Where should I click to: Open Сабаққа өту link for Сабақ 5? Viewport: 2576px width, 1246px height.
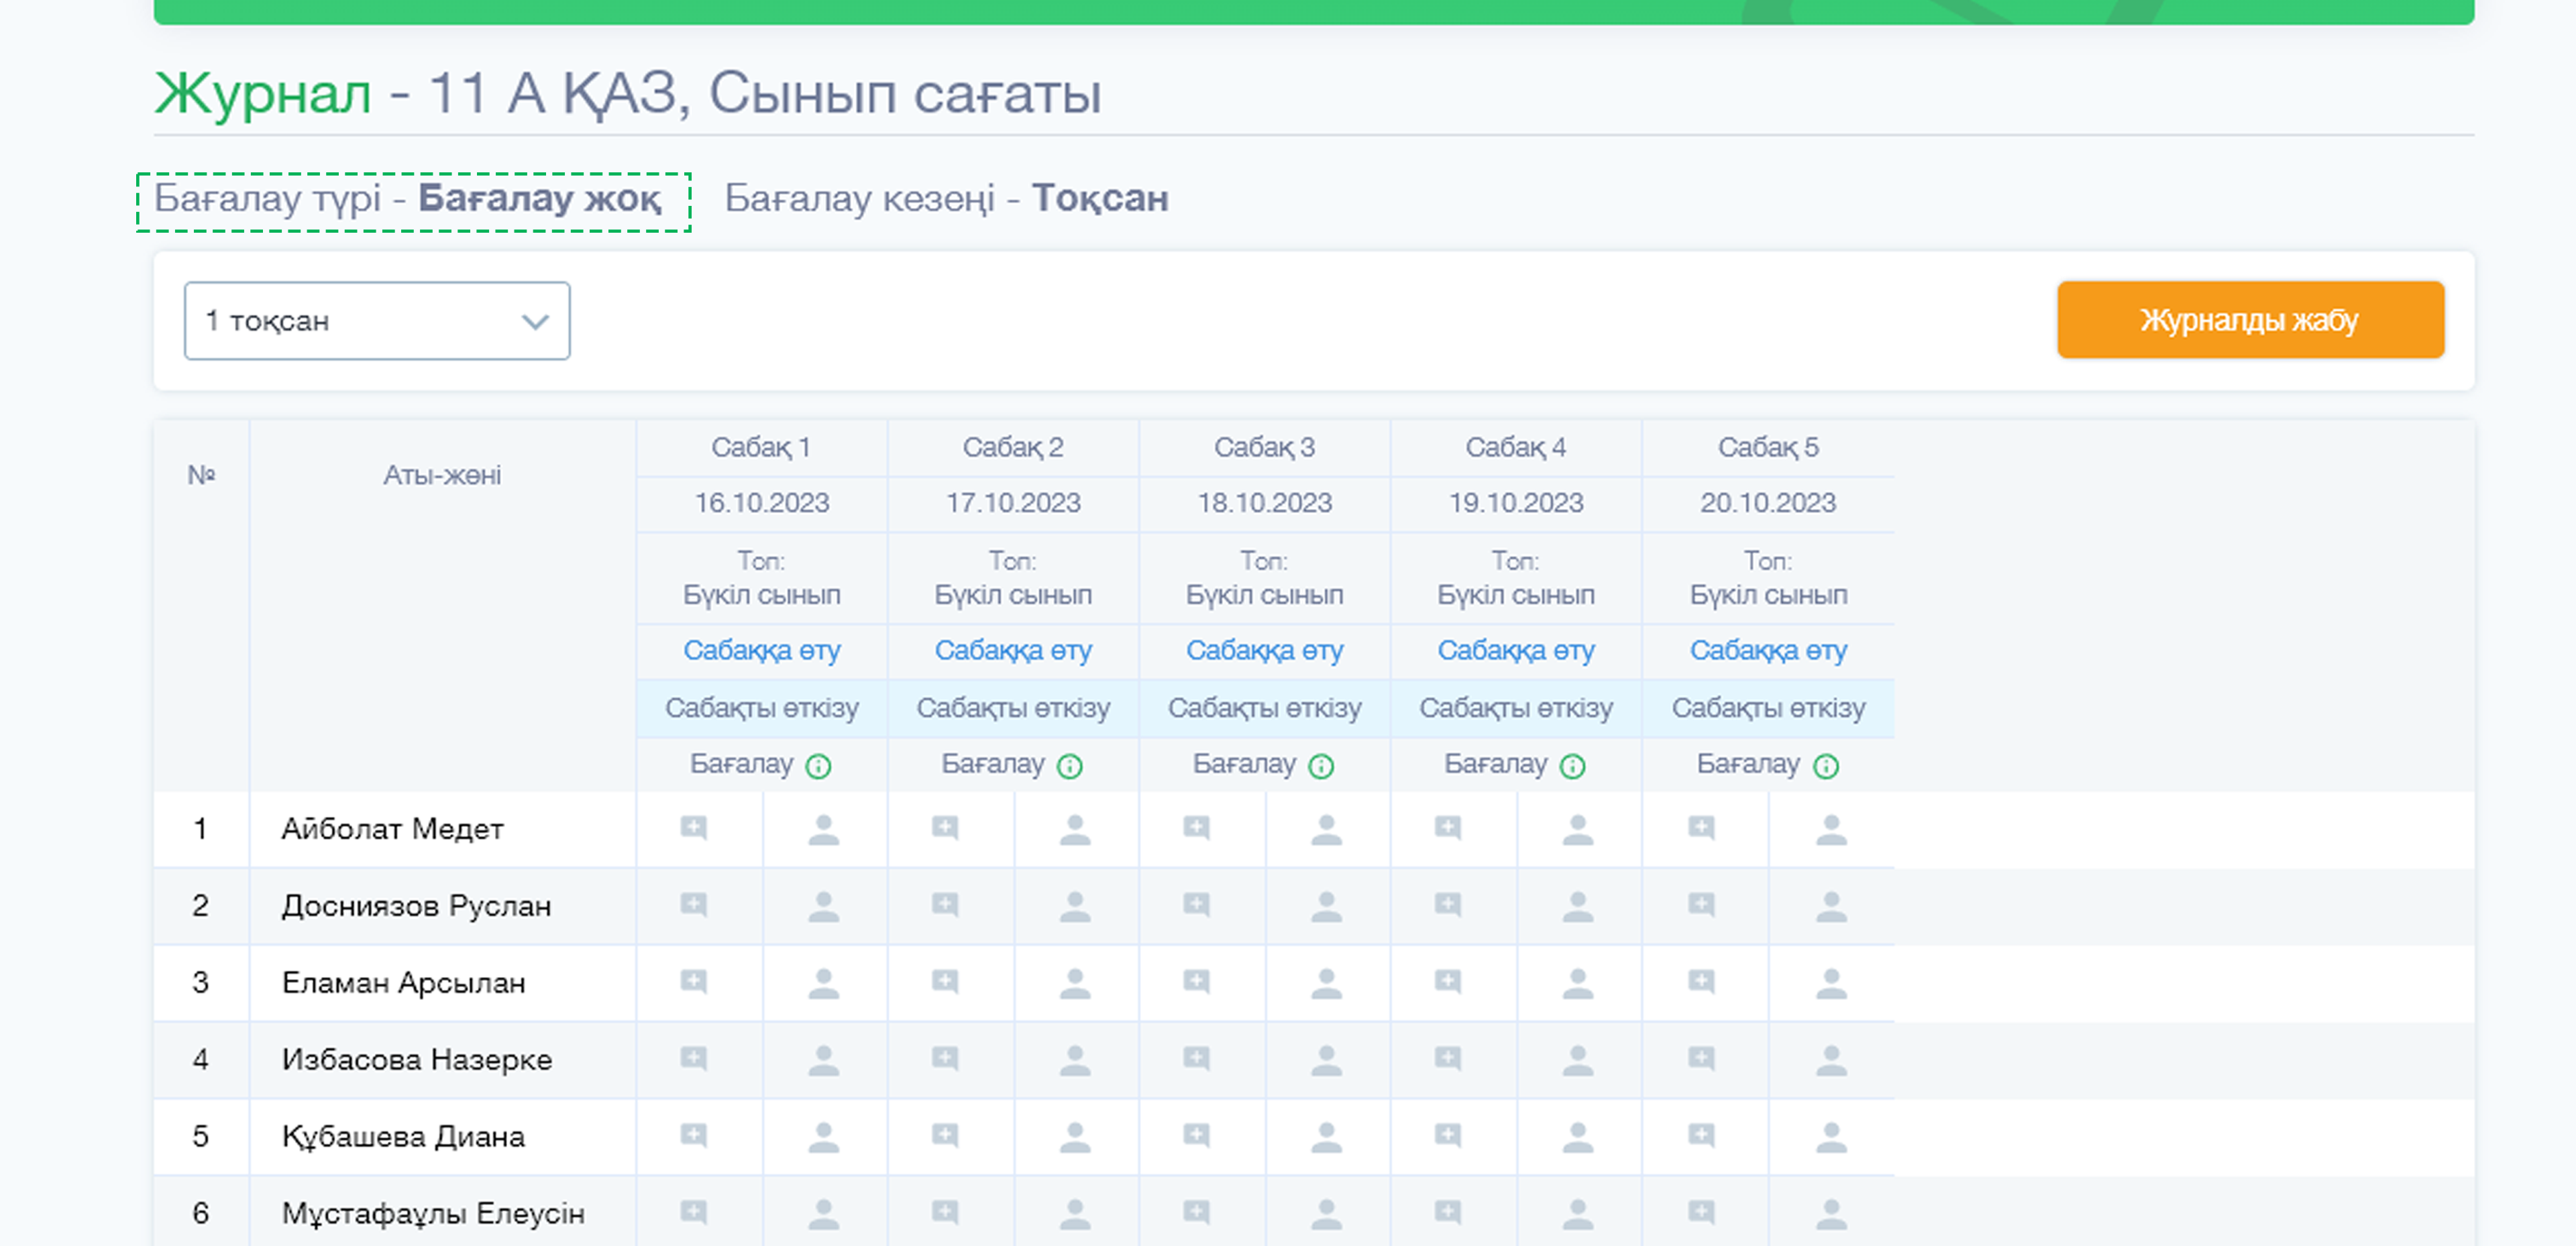1768,651
